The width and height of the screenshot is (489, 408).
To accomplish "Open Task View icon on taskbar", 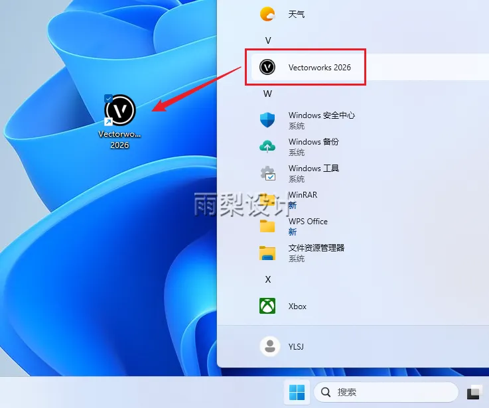I will tap(474, 392).
